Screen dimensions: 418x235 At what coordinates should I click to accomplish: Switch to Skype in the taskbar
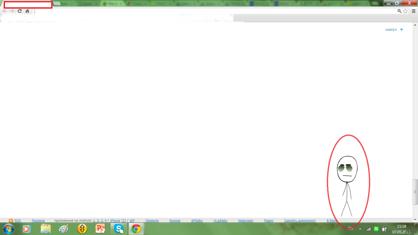coord(119,229)
